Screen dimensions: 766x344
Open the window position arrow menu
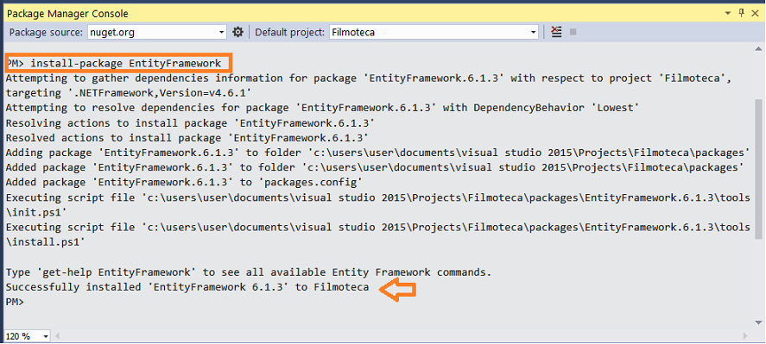(728, 14)
